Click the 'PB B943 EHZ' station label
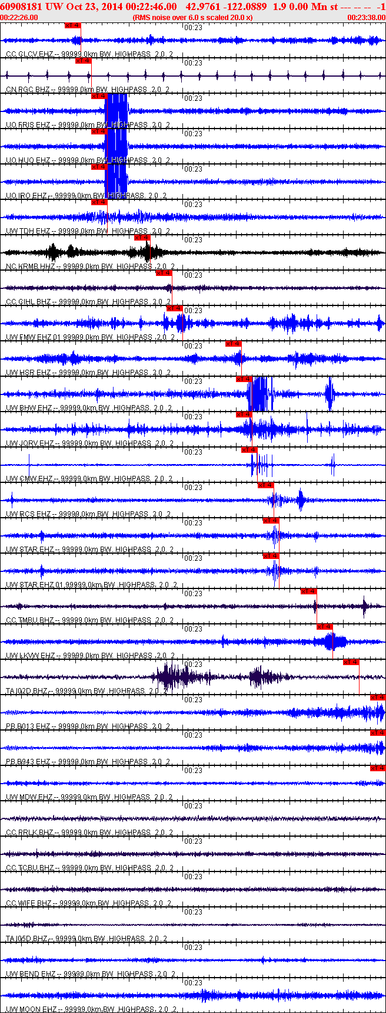386x1013 pixels. [28, 762]
